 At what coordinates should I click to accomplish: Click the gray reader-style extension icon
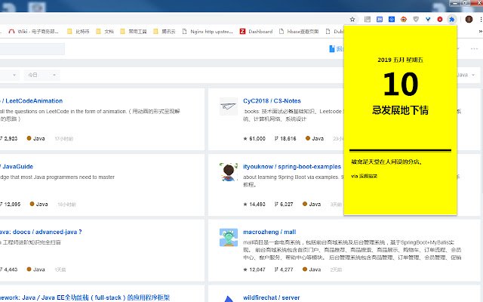368,20
